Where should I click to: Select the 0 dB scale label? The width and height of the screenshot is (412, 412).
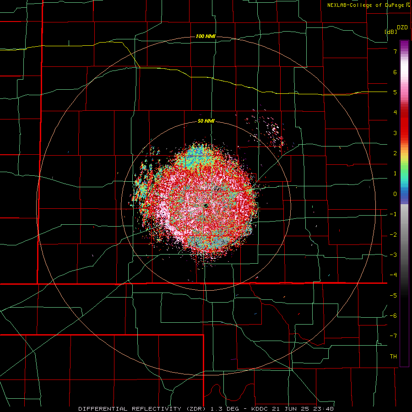pos(395,194)
